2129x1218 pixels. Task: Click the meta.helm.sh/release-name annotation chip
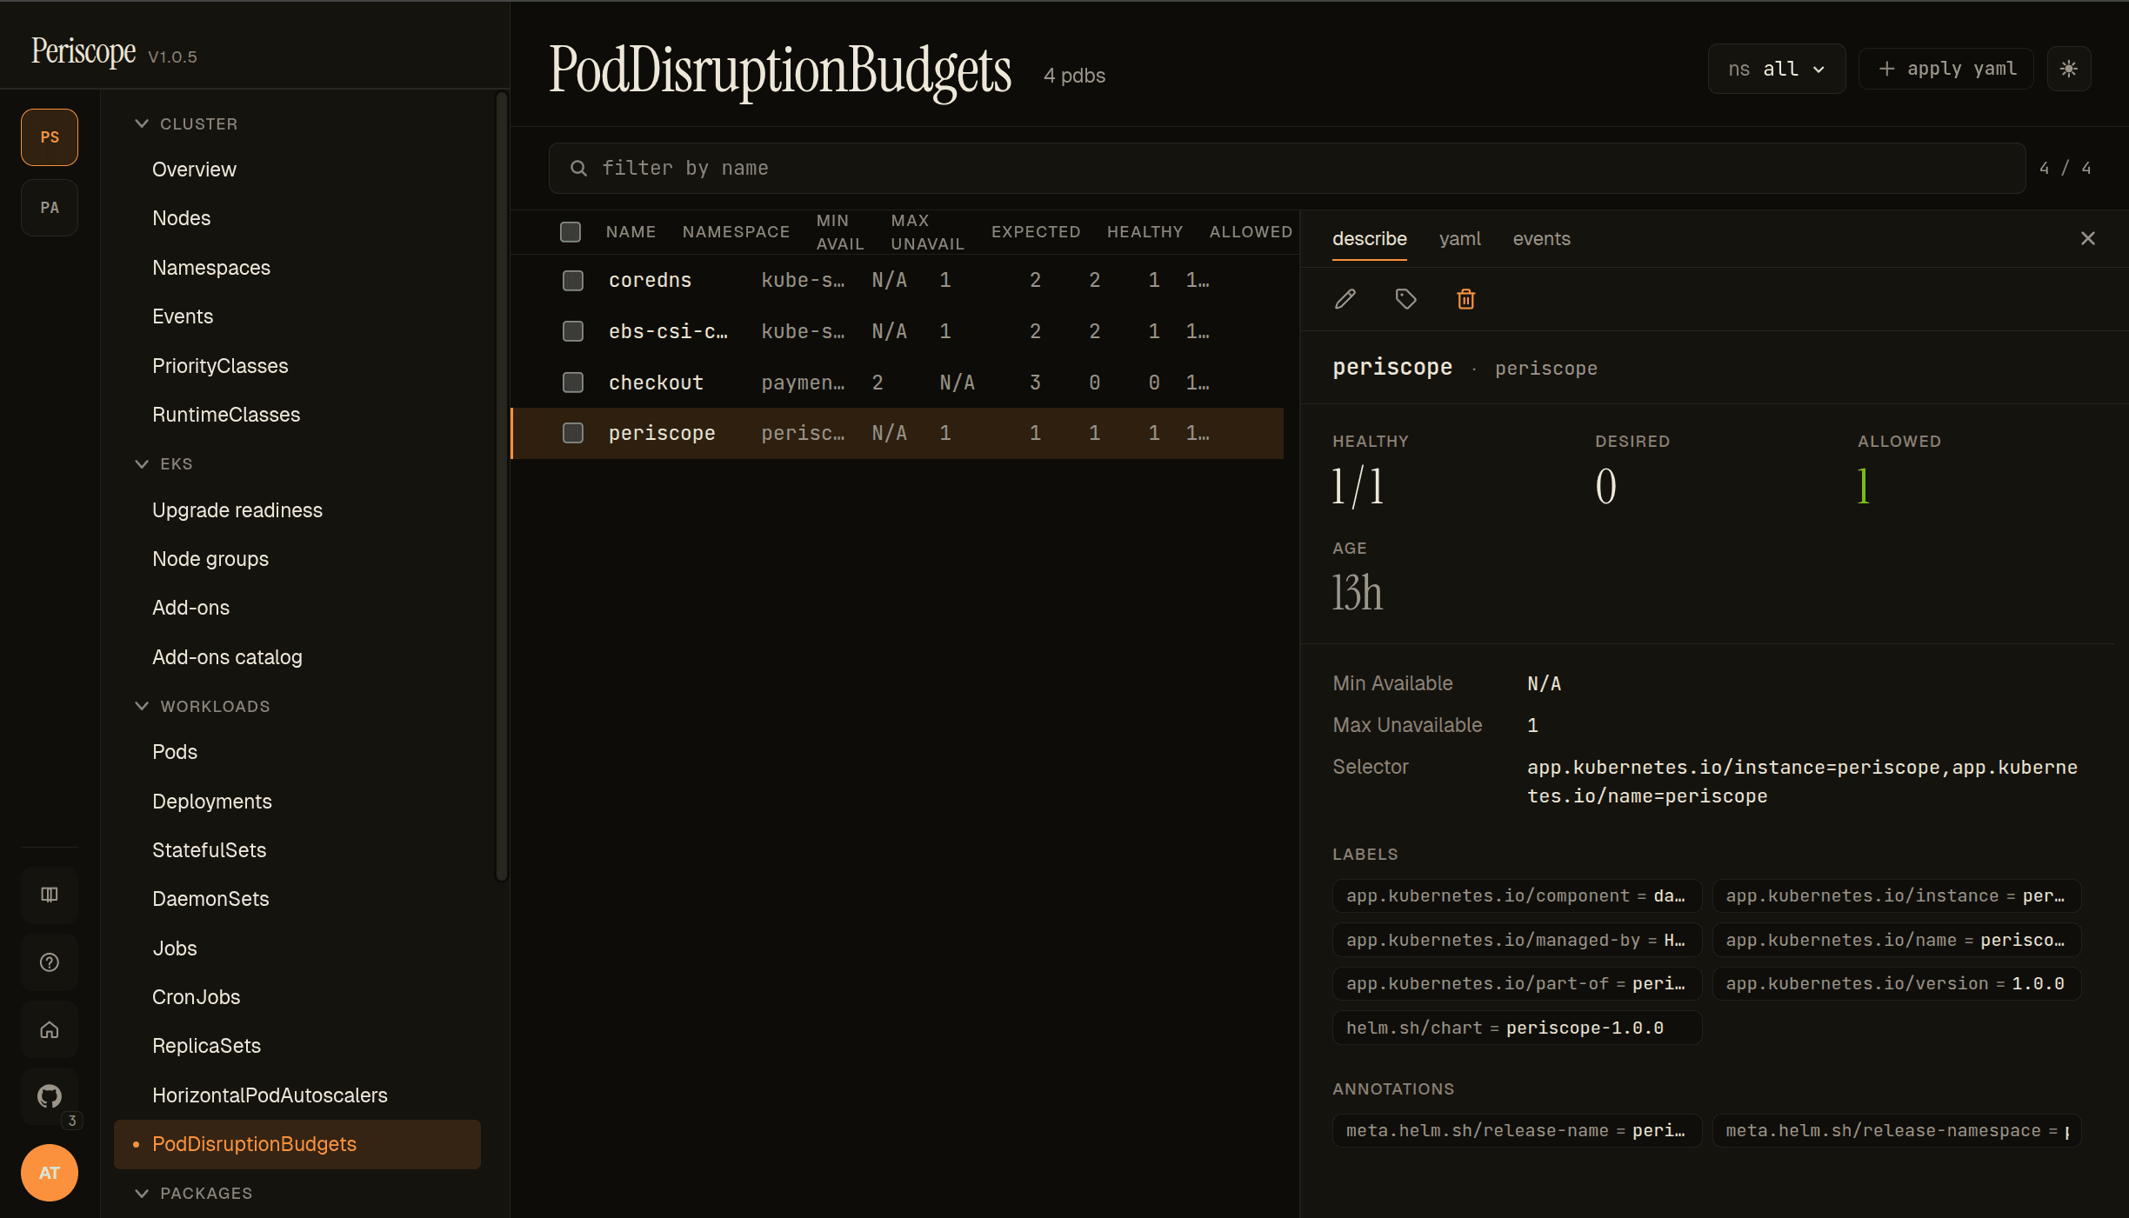click(1517, 1130)
